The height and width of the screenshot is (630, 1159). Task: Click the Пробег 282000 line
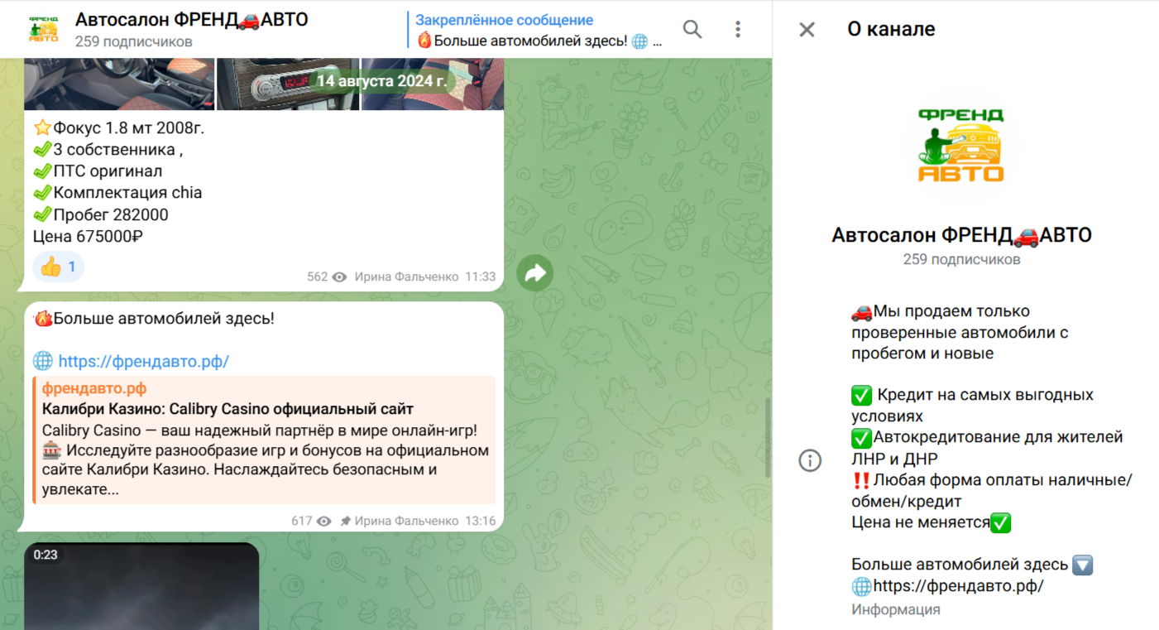(101, 214)
